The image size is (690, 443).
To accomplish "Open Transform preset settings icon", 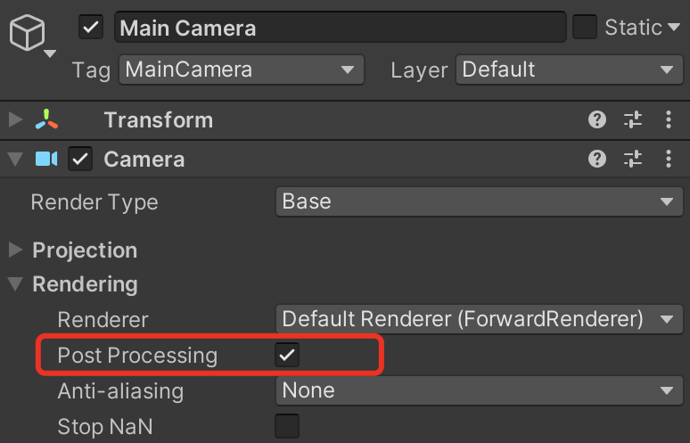I will pos(633,119).
